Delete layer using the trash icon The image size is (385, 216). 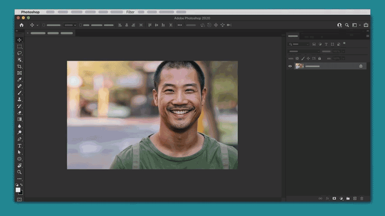(x=362, y=198)
